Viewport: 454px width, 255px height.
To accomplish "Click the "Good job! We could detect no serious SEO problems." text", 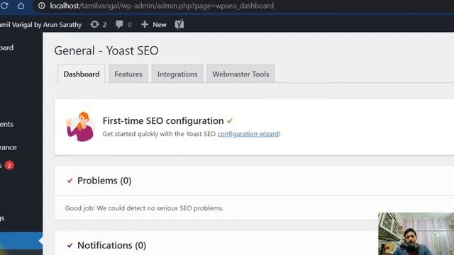I will (144, 208).
